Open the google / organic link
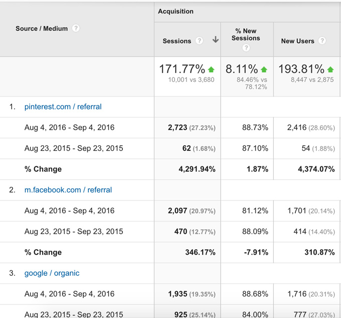This screenshot has width=341, height=318. pos(52,273)
